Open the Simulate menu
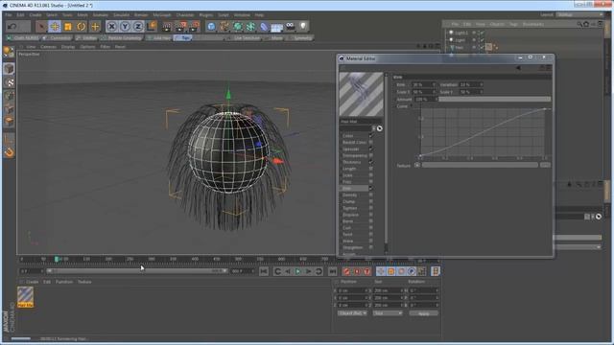The image size is (614, 345). (x=121, y=15)
